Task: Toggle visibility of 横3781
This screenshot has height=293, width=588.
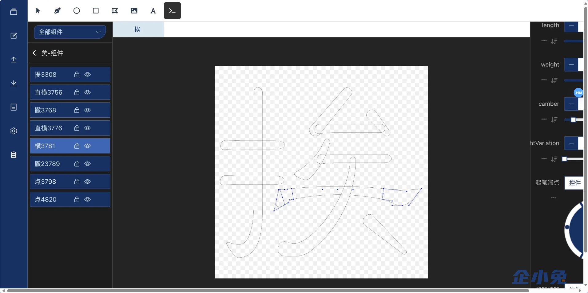Action: (88, 146)
